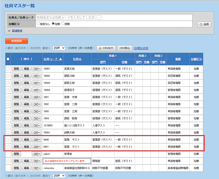This screenshot has width=219, height=179.
Task: Check the row checkbox for 9001
Action: point(8,147)
